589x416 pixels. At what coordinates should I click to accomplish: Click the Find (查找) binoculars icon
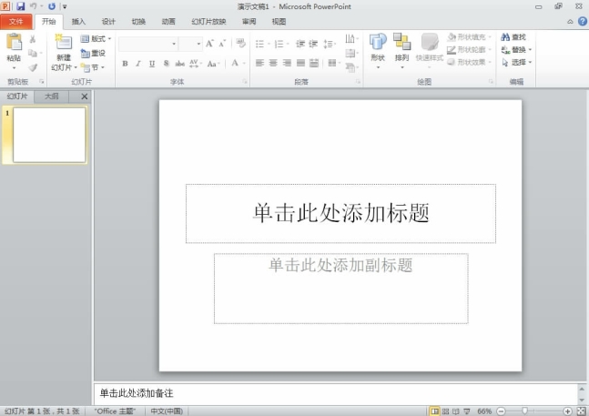pos(503,37)
